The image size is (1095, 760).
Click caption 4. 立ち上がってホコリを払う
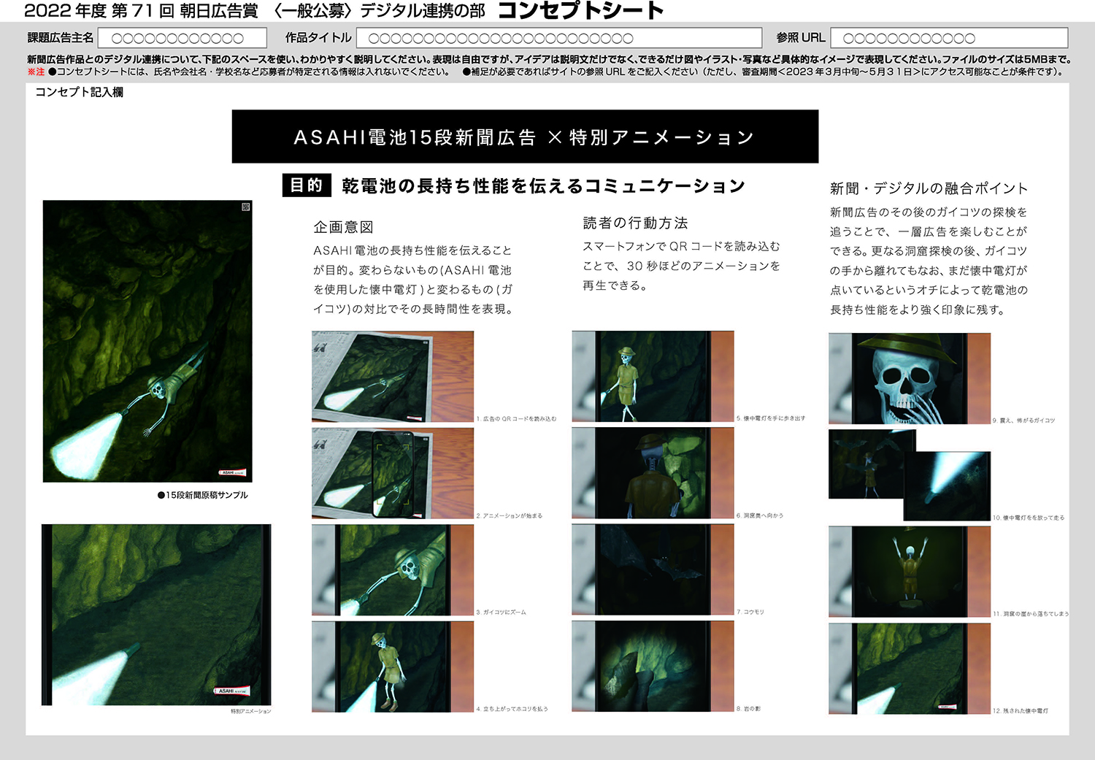tap(512, 709)
